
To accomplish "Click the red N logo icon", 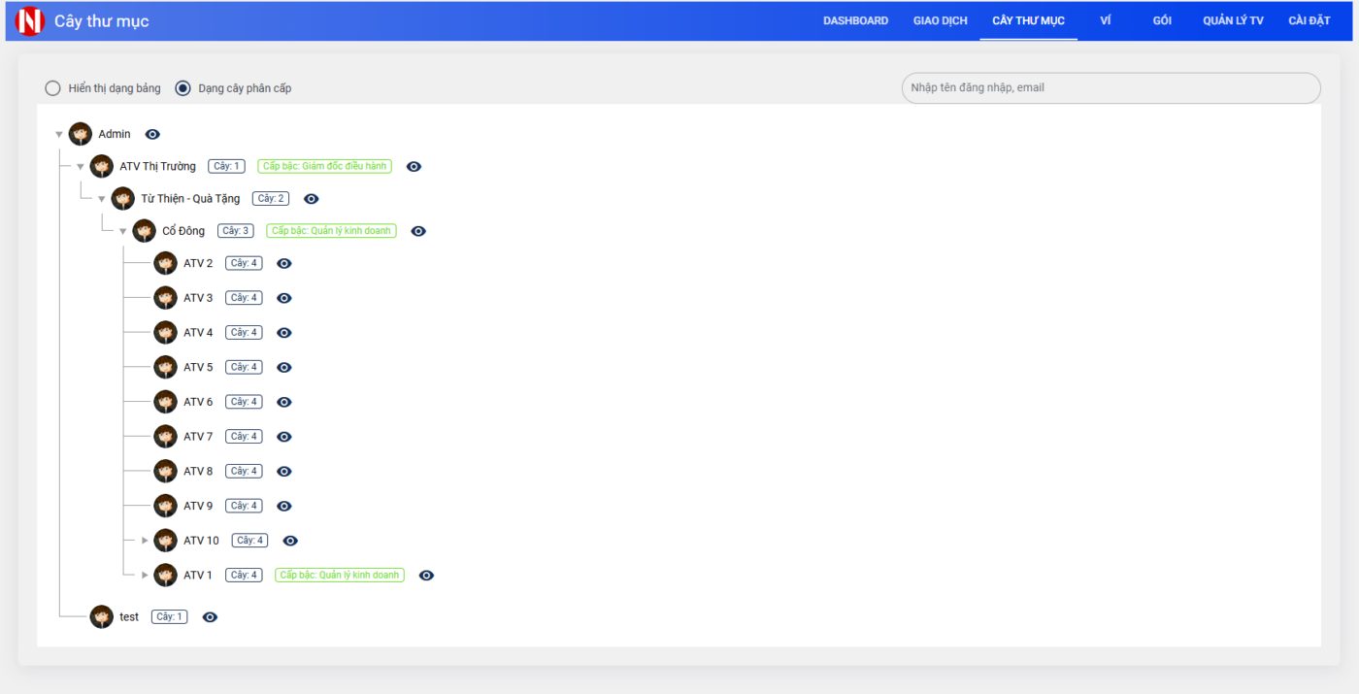I will [x=31, y=21].
